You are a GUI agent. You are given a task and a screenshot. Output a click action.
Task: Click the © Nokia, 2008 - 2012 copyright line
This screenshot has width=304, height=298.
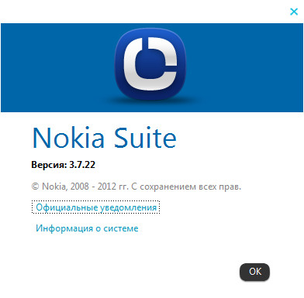pos(136,187)
